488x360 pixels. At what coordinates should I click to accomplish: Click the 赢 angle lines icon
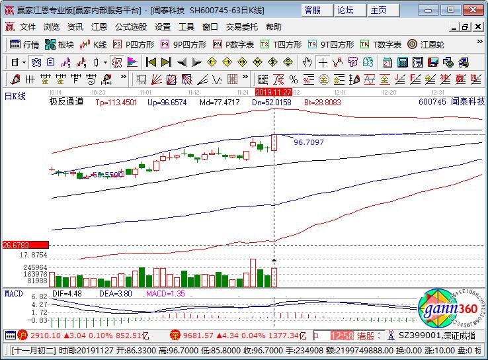pyautogui.click(x=461, y=79)
